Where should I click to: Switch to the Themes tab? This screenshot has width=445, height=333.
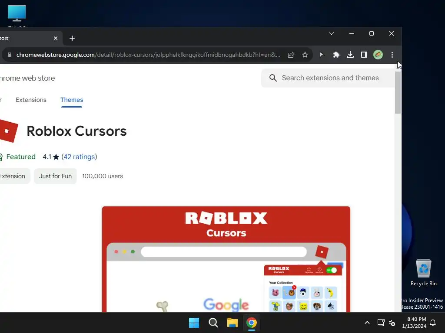point(72,100)
